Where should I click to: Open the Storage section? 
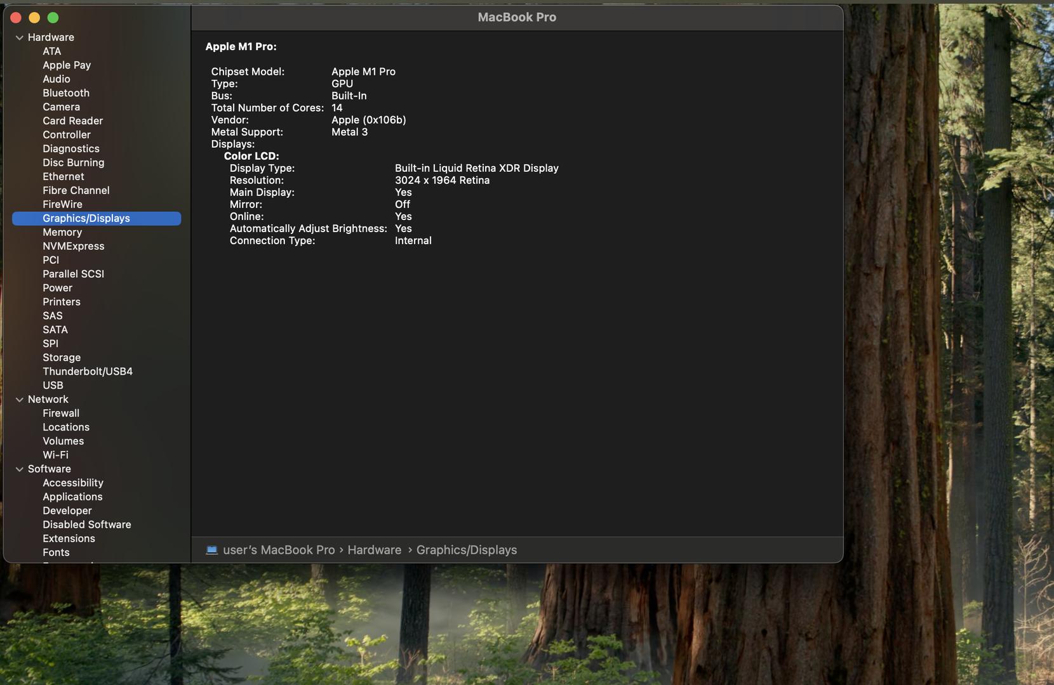coord(62,358)
